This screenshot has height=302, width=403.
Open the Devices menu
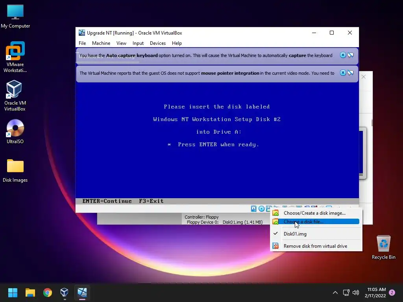(x=158, y=43)
